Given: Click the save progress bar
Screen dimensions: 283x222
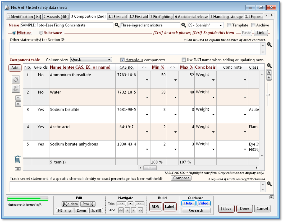Looking at the screenshot, I should click(28, 199).
